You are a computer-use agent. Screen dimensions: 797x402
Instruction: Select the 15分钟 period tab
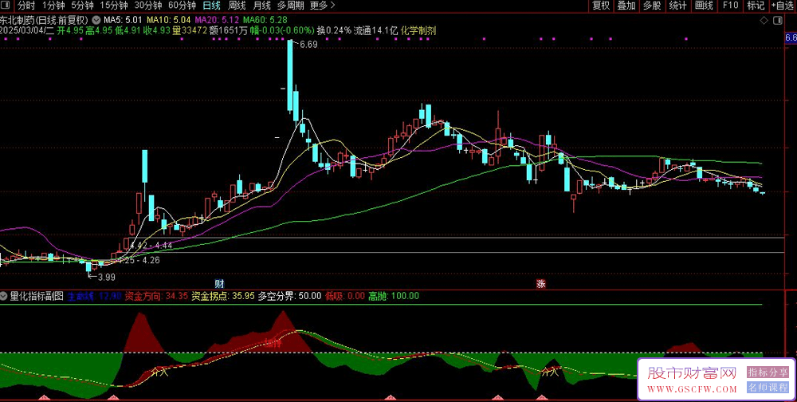coord(114,6)
